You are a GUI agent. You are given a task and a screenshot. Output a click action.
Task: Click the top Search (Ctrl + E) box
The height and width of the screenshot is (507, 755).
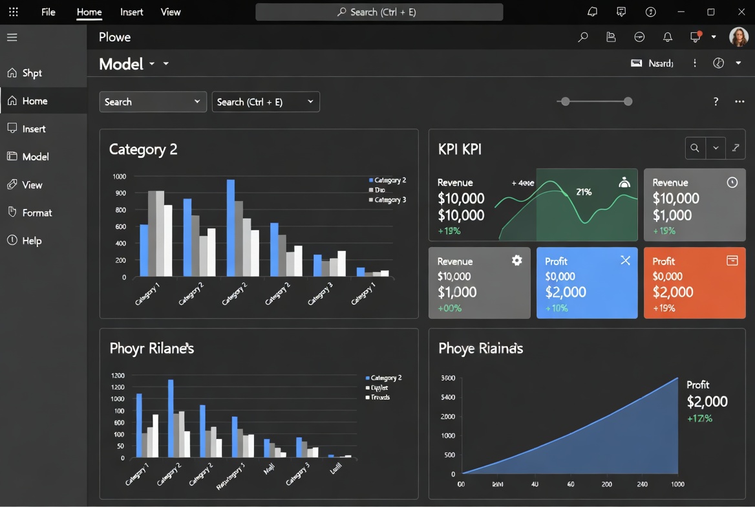coord(379,12)
